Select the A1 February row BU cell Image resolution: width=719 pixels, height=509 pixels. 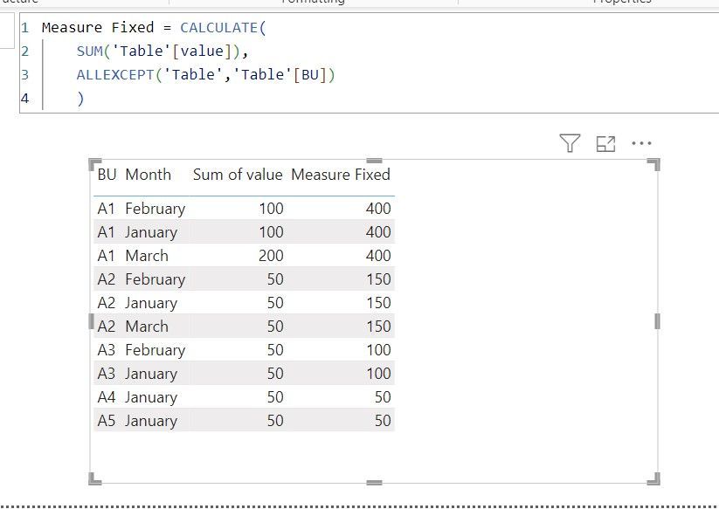click(x=106, y=209)
